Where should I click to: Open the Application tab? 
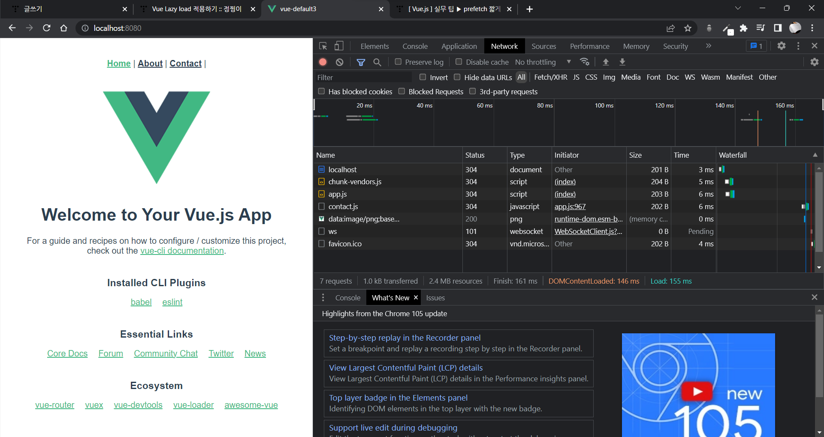point(459,46)
